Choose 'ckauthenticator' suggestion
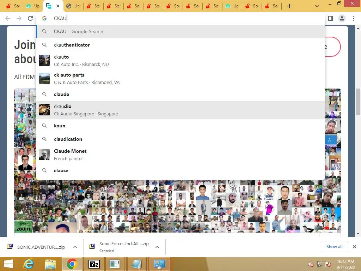Image resolution: width=361 pixels, height=271 pixels. coord(181,45)
